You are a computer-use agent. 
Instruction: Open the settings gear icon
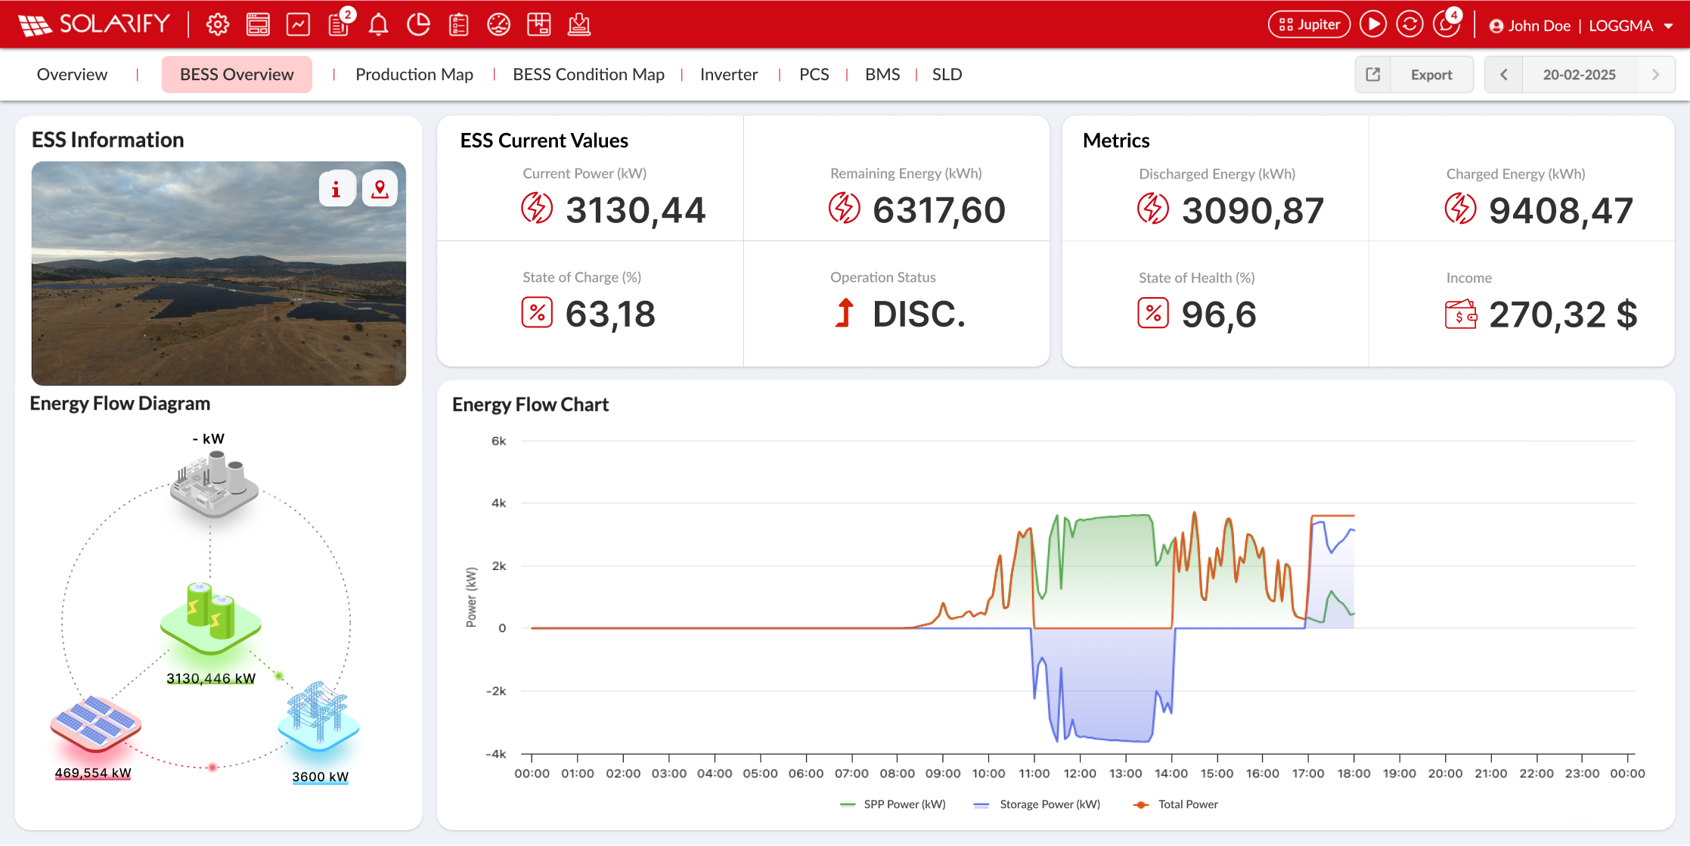(218, 25)
